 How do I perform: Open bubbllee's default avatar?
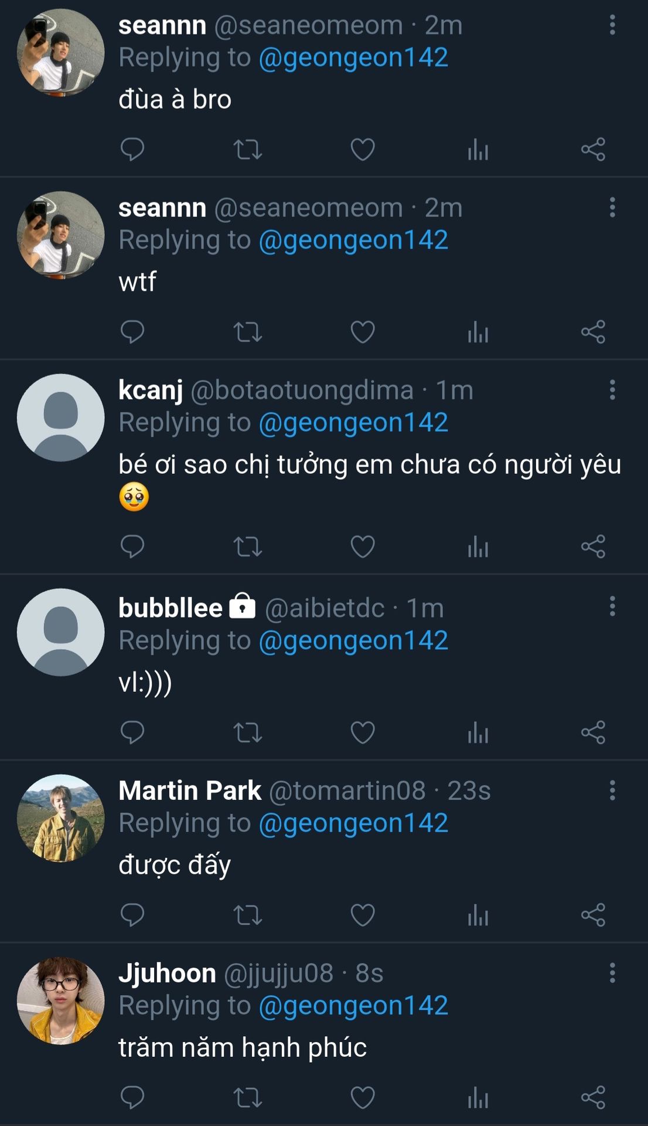[x=61, y=632]
